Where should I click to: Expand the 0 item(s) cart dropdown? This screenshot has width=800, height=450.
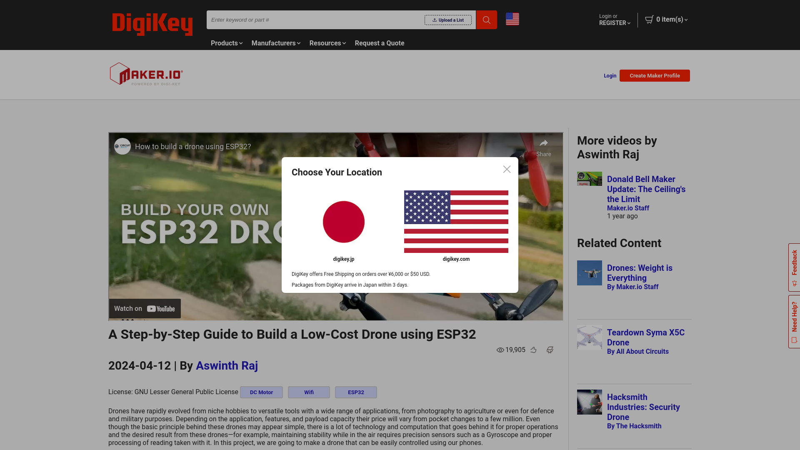(672, 20)
